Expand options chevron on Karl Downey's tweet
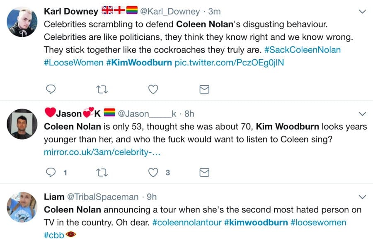Screen dimensions: 373x243 click(x=362, y=12)
